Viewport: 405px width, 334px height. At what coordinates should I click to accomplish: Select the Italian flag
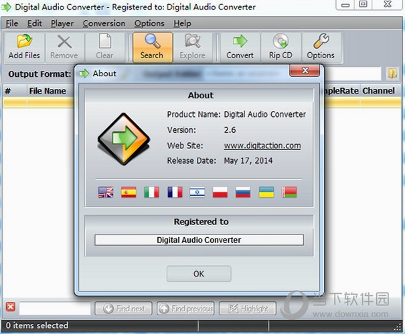[151, 192]
